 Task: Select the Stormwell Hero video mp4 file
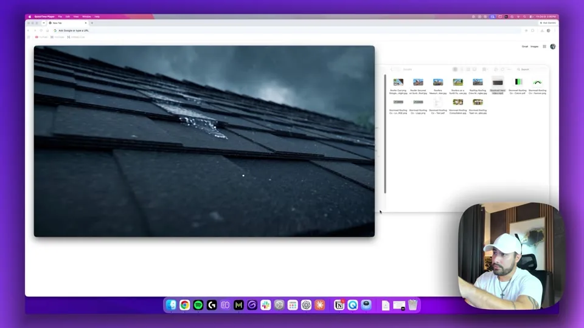(498, 86)
